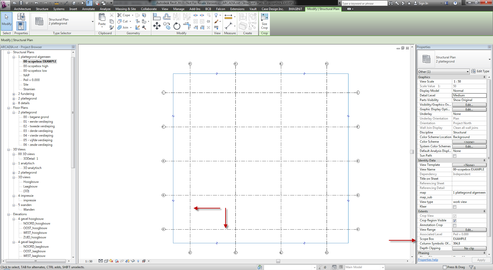The height and width of the screenshot is (270, 493).
Task: Click Close Hidden Windows icon
Action: click(x=97, y=3)
